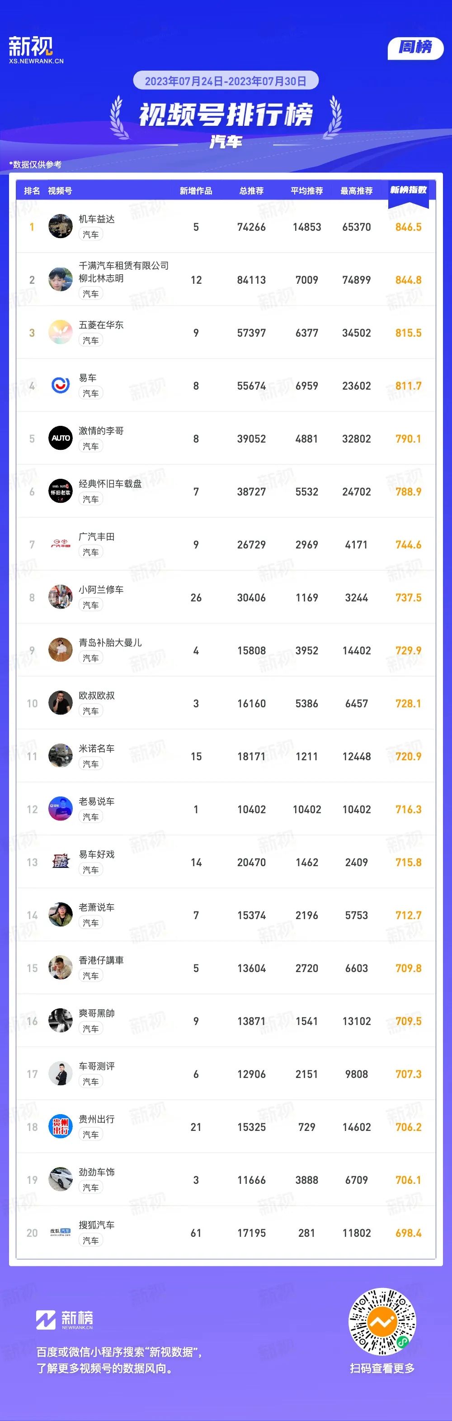Click the 易车好戏 avatar icon

(61, 862)
